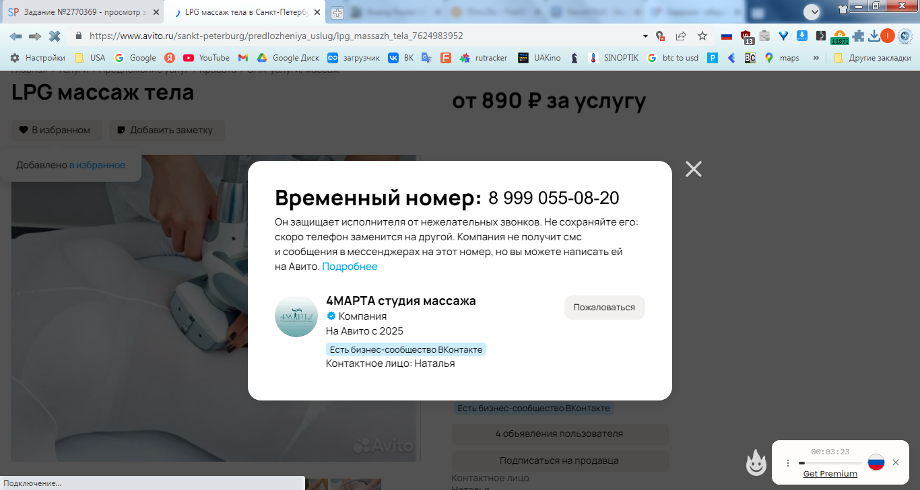Open the gray sleeping-face extension icon
Viewport: 920px width, 490px height.
(x=764, y=36)
